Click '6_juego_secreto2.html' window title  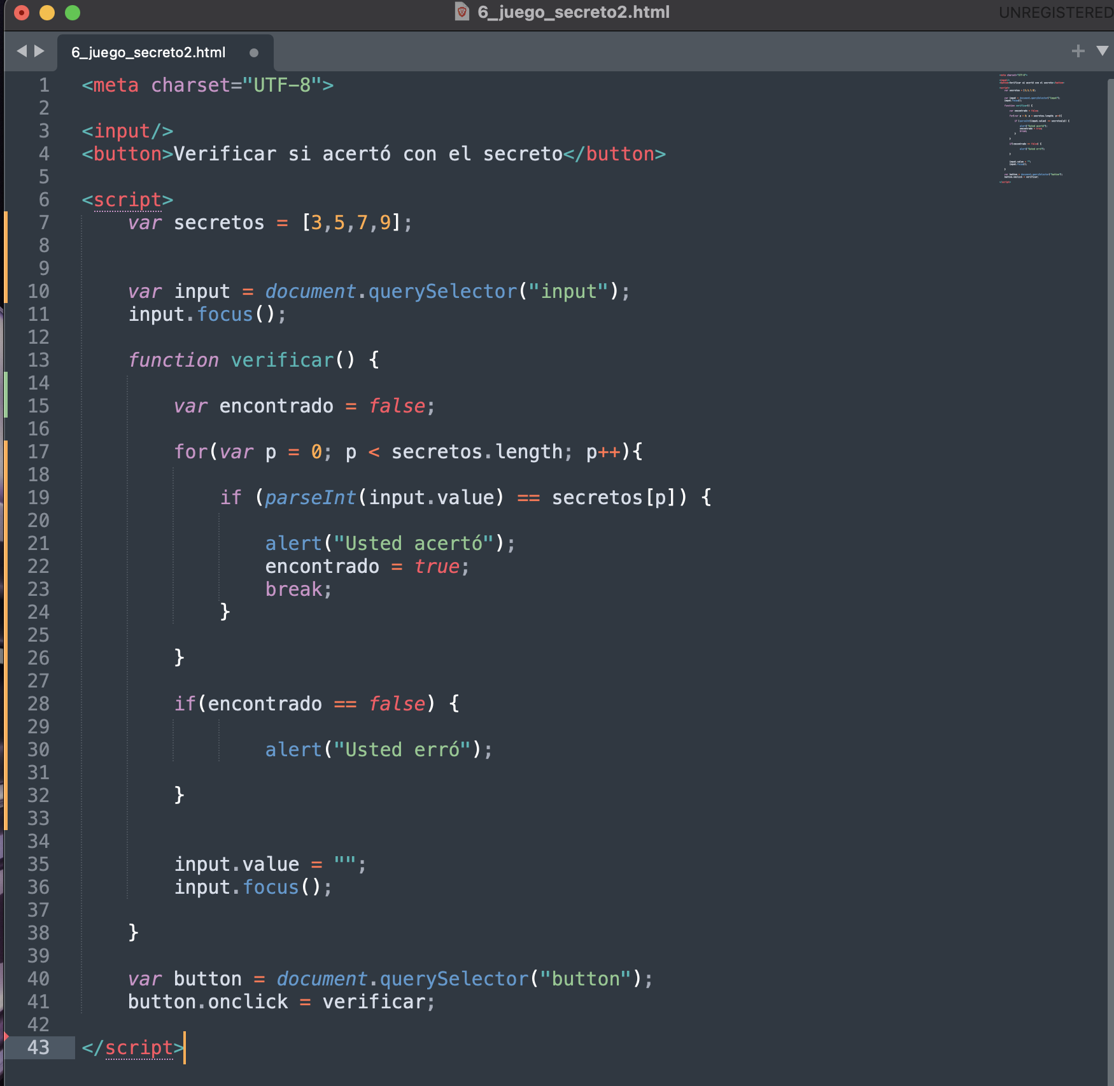574,11
